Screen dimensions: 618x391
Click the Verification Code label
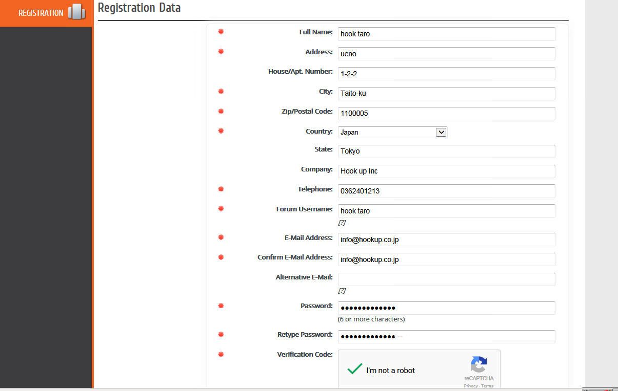pyautogui.click(x=305, y=355)
